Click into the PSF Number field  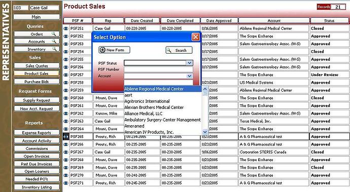[158, 69]
